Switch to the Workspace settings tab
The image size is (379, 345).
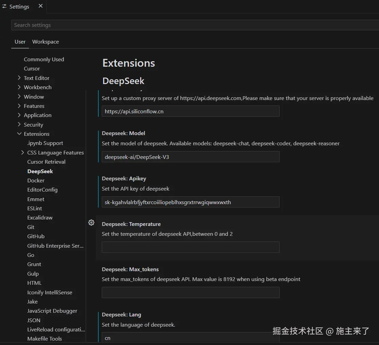(x=46, y=42)
